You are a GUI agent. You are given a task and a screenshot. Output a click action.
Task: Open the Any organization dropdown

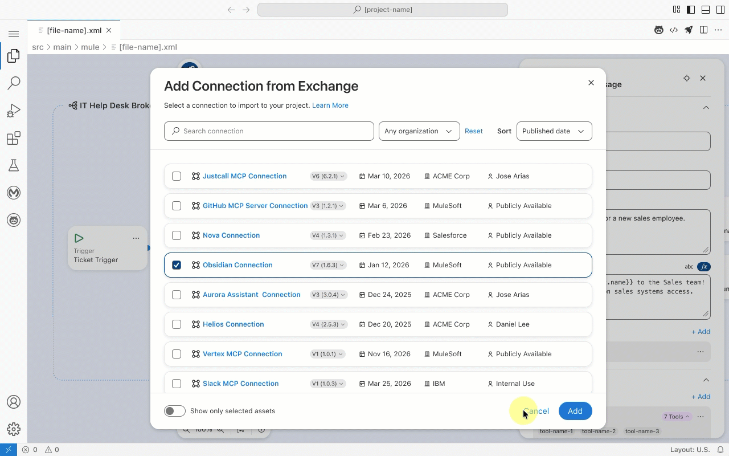click(x=419, y=131)
